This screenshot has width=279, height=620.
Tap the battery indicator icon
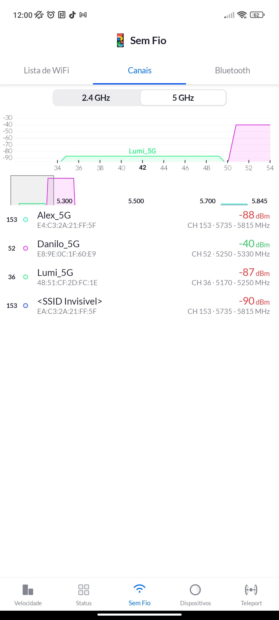pos(257,15)
